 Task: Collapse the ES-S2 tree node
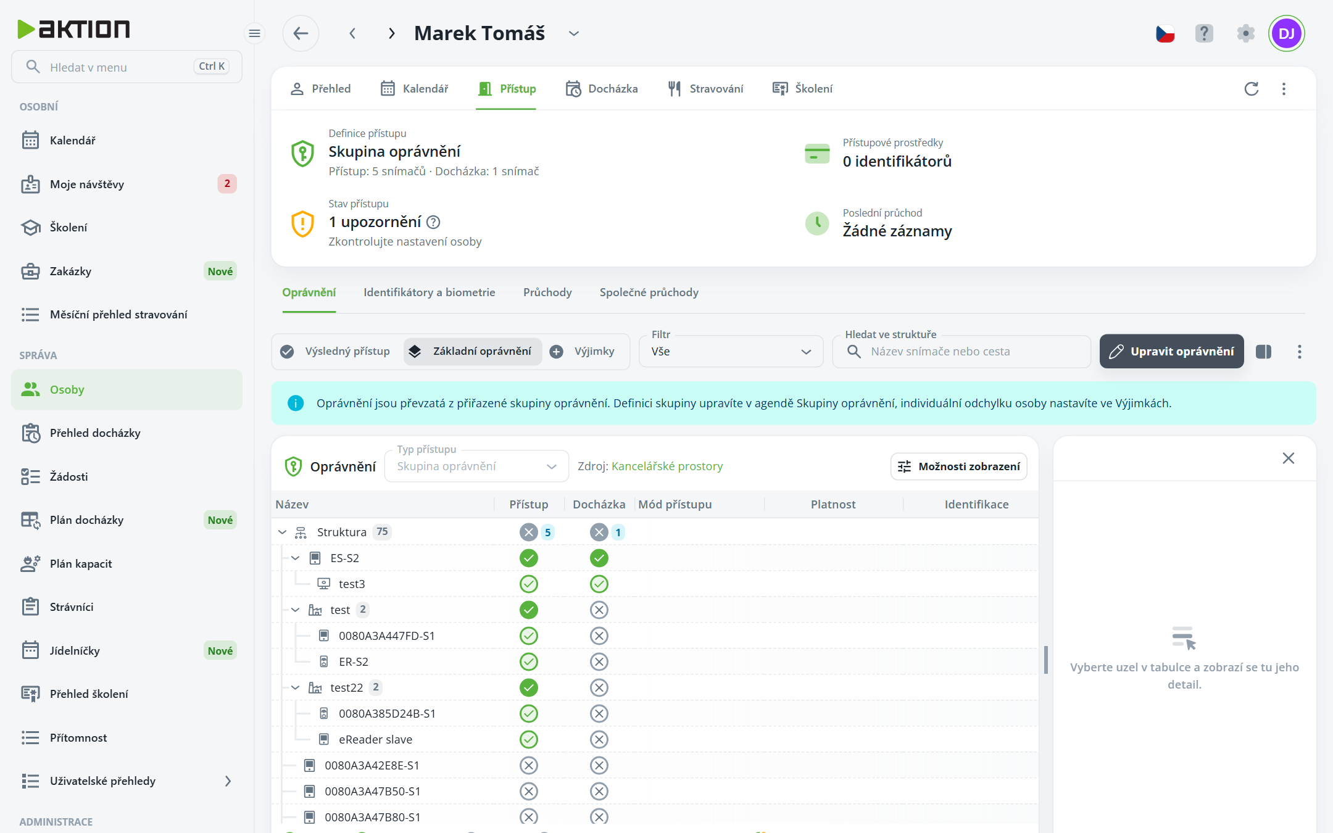[295, 558]
